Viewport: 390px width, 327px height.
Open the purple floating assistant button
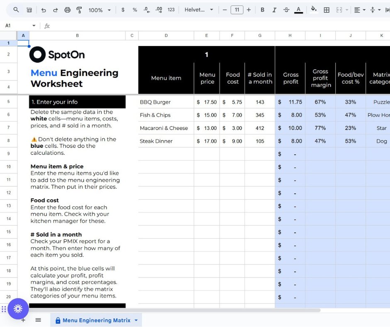18,309
